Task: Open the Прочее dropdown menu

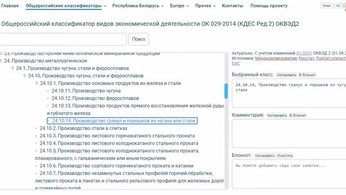Action: coord(205,6)
